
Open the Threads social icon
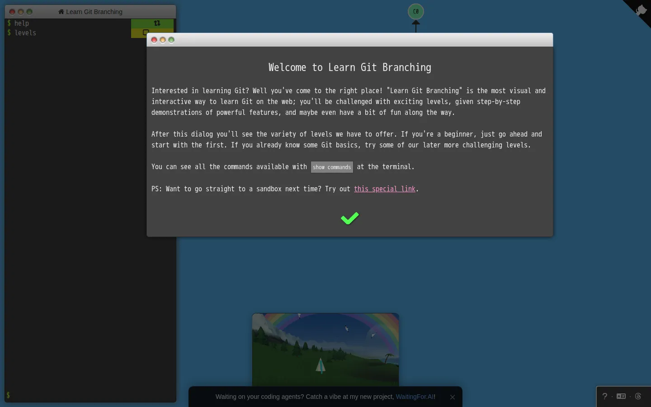tap(638, 396)
